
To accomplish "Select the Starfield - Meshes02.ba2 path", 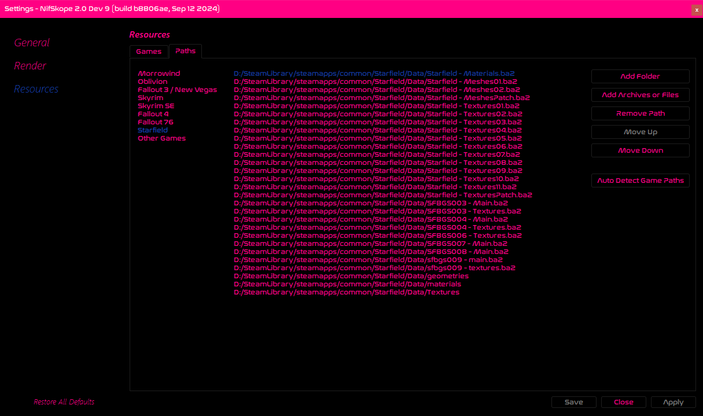I will pyautogui.click(x=377, y=90).
